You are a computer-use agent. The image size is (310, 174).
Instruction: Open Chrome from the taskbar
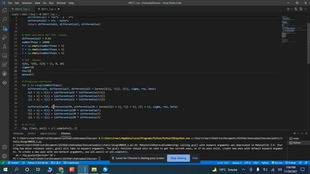tap(61, 170)
